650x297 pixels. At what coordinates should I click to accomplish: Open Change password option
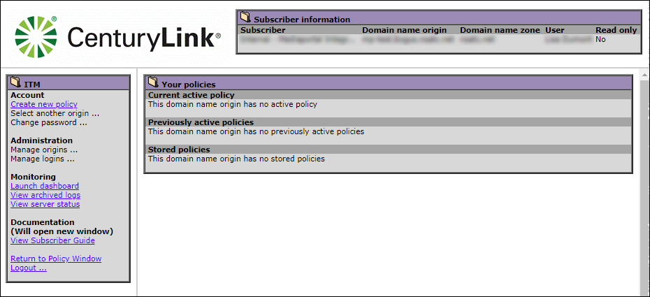pyautogui.click(x=49, y=122)
